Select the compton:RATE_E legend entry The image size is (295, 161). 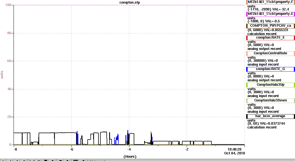(x=270, y=38)
